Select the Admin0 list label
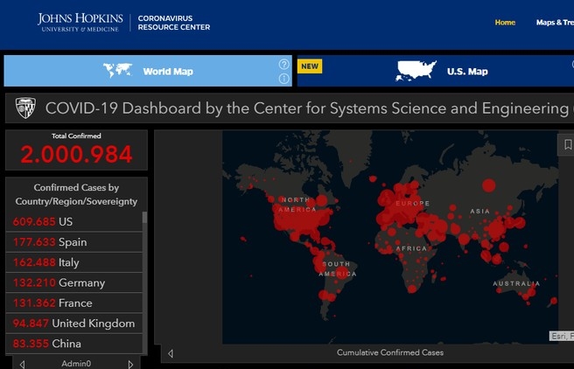574x369 pixels. click(x=76, y=364)
